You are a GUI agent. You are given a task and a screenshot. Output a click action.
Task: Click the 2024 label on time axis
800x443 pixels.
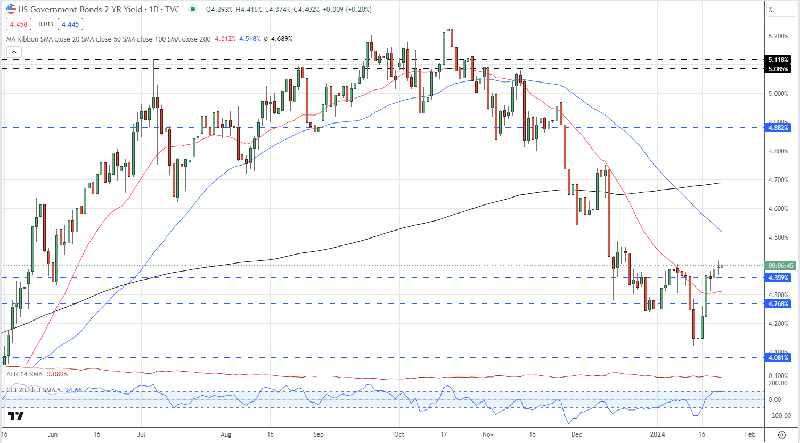point(658,434)
